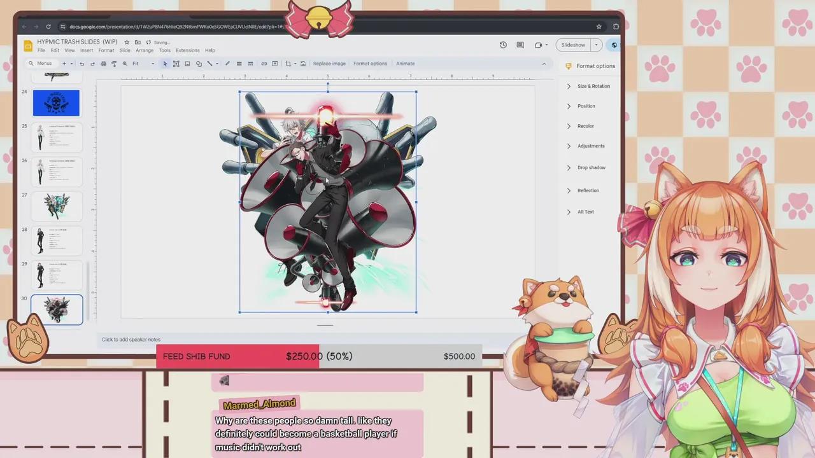
Task: Click the browser address bar URL
Action: (176, 27)
